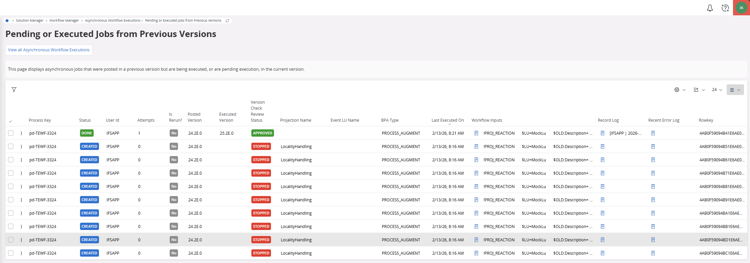
Task: Click the green DONE status badge
Action: (x=87, y=133)
